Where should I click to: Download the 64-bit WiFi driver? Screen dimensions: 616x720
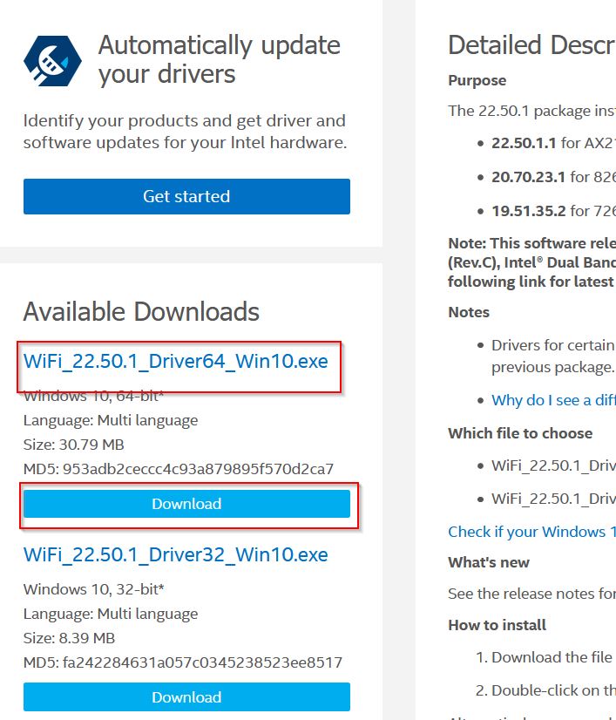click(186, 504)
